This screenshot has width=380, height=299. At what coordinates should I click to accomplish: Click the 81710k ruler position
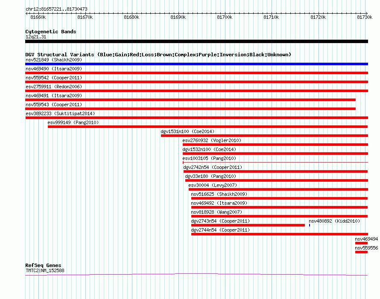tap(271, 17)
